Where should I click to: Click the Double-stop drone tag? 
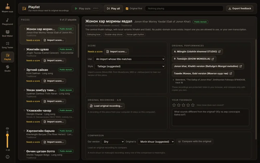pyautogui.click(x=113, y=35)
